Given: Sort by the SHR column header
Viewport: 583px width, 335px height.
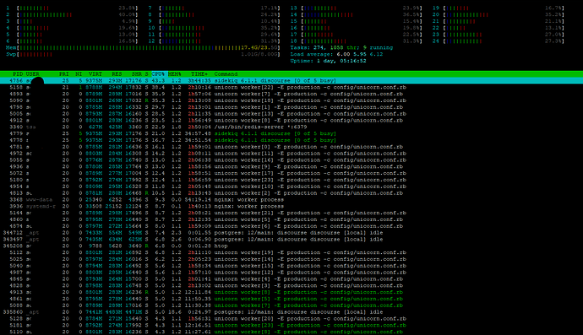Looking at the screenshot, I should coord(136,74).
